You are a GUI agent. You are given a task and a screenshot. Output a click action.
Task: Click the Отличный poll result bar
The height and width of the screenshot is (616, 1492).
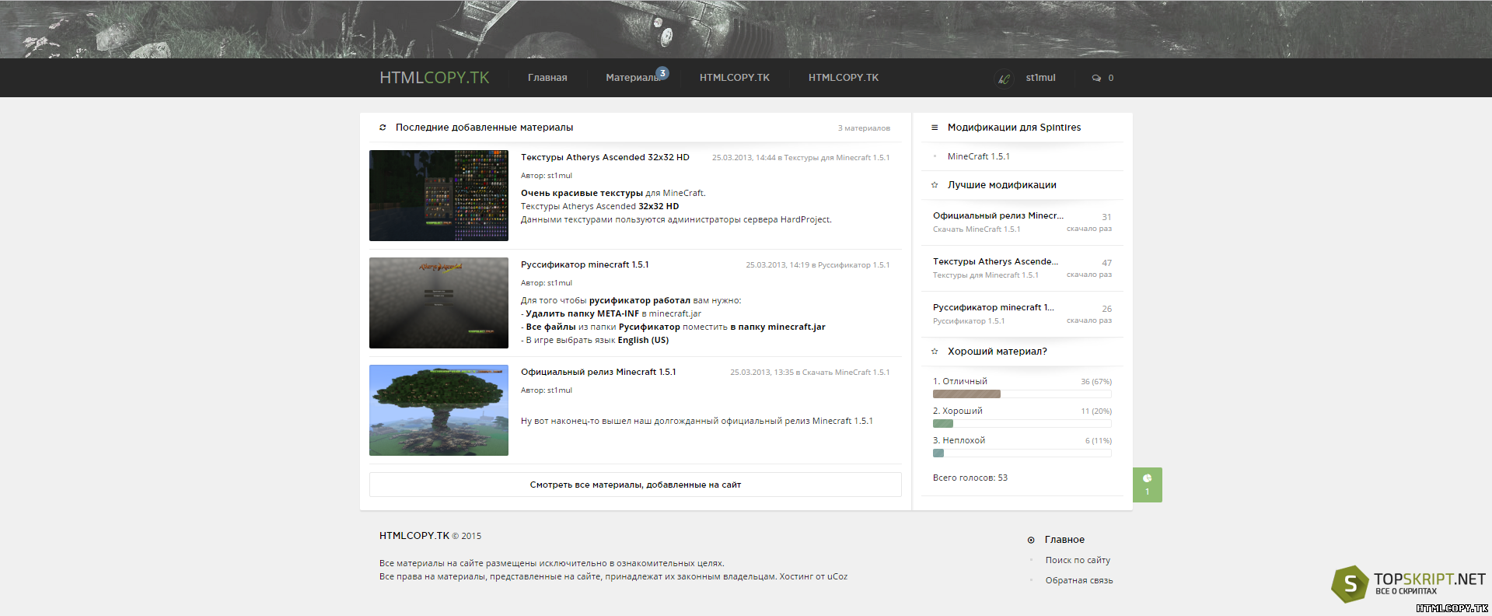(x=1022, y=394)
